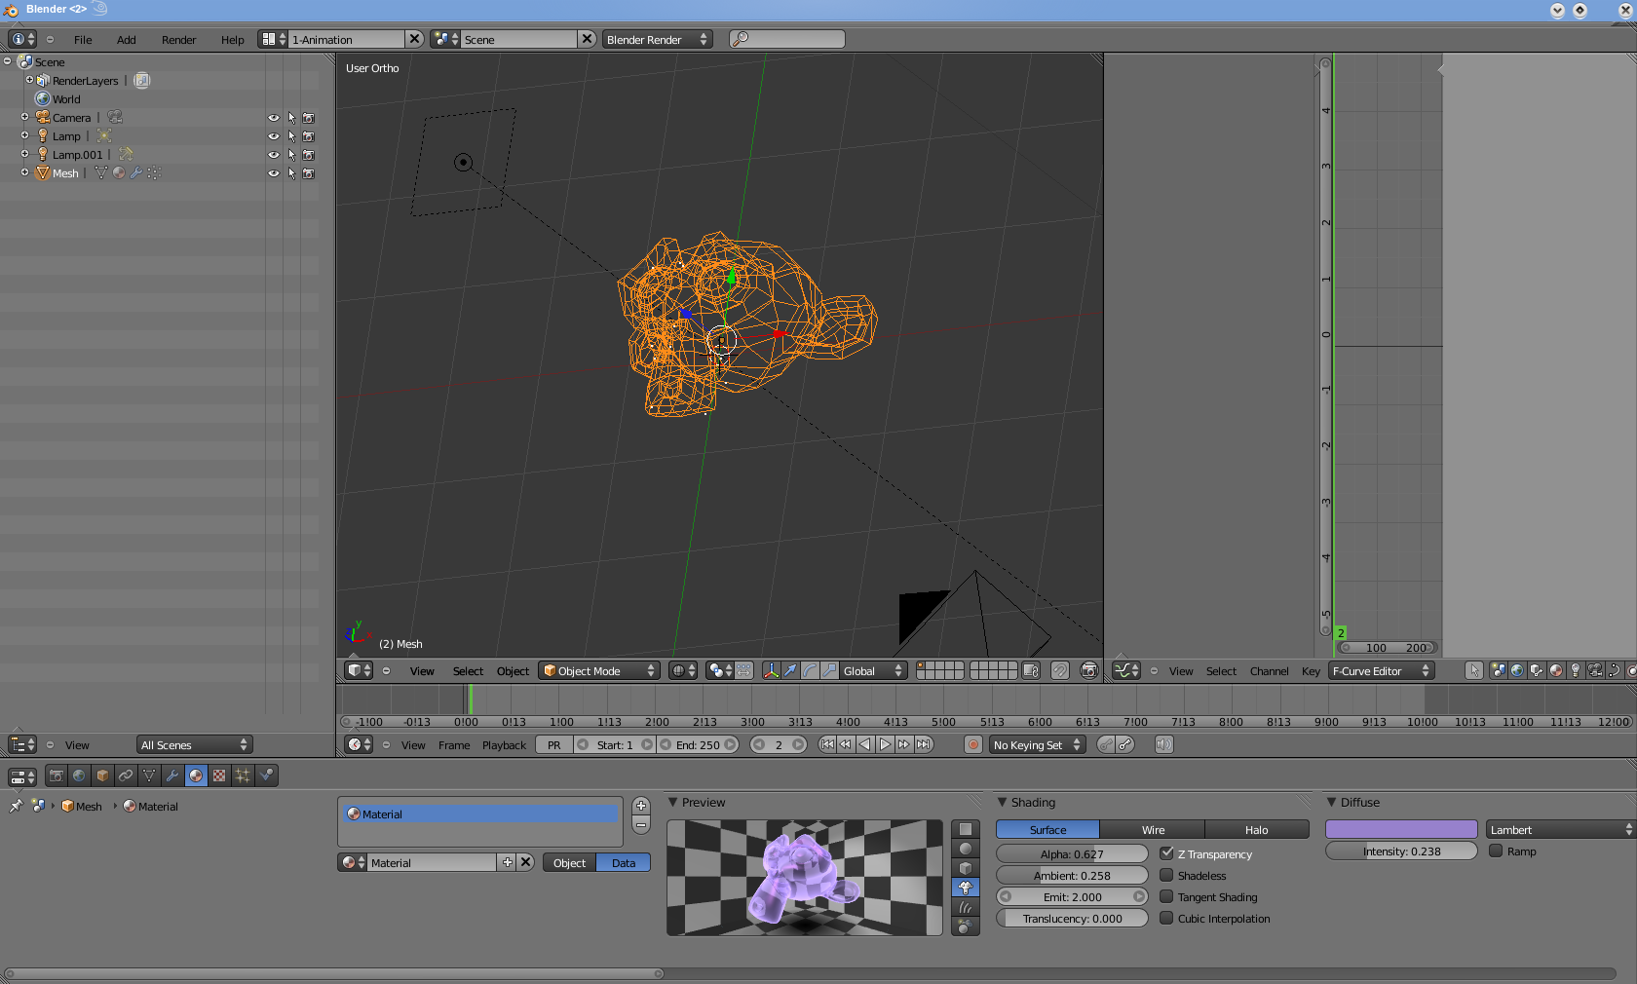Select sphere preview shape for material
The width and height of the screenshot is (1637, 984).
click(965, 849)
